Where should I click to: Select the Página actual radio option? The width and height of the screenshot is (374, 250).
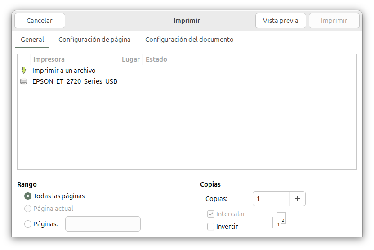click(x=28, y=209)
